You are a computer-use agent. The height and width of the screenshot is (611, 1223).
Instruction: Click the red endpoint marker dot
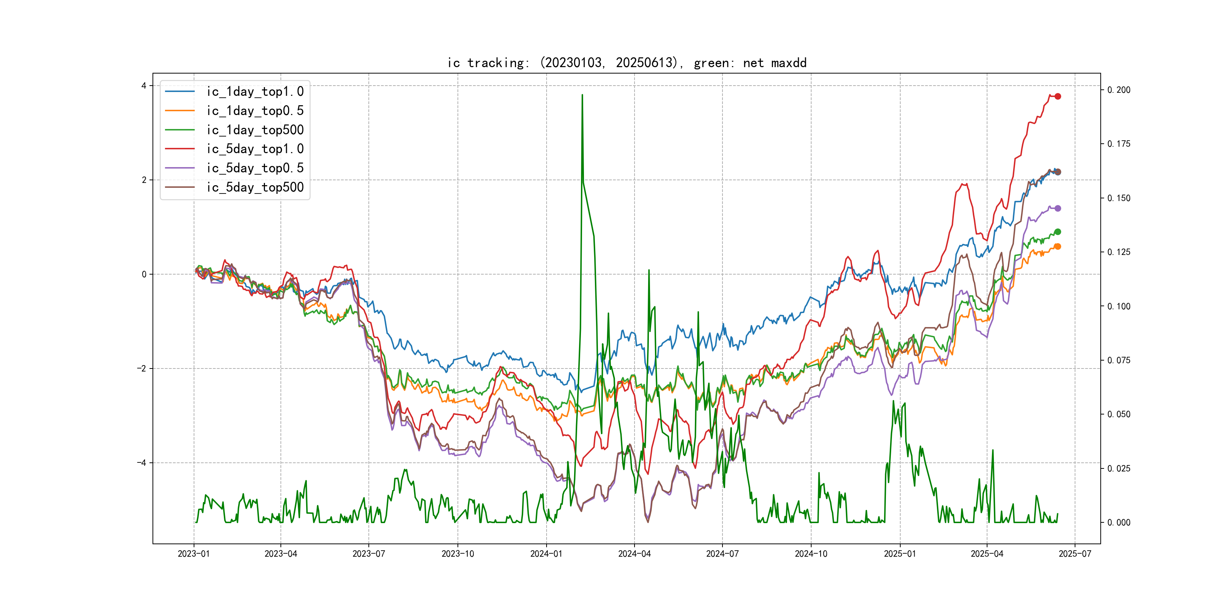1057,96
